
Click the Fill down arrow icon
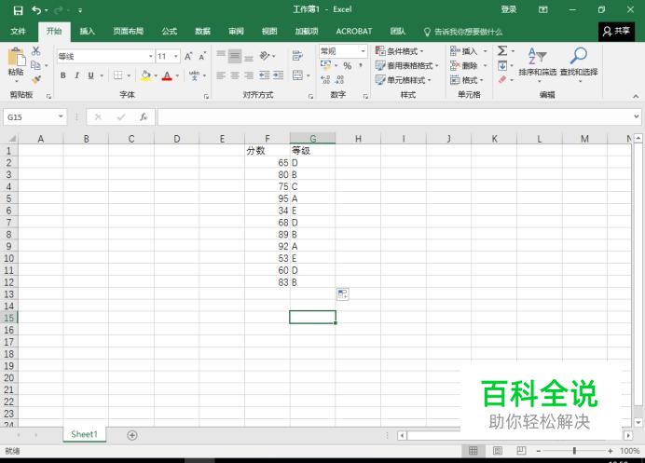click(502, 65)
